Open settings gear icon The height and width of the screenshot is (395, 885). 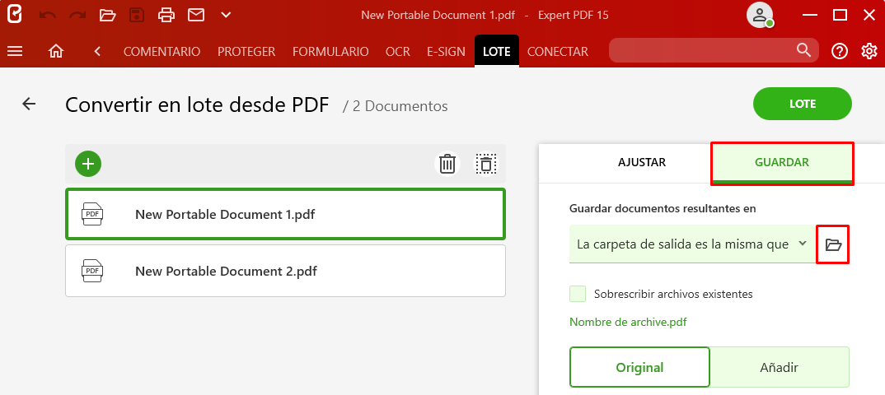point(869,51)
